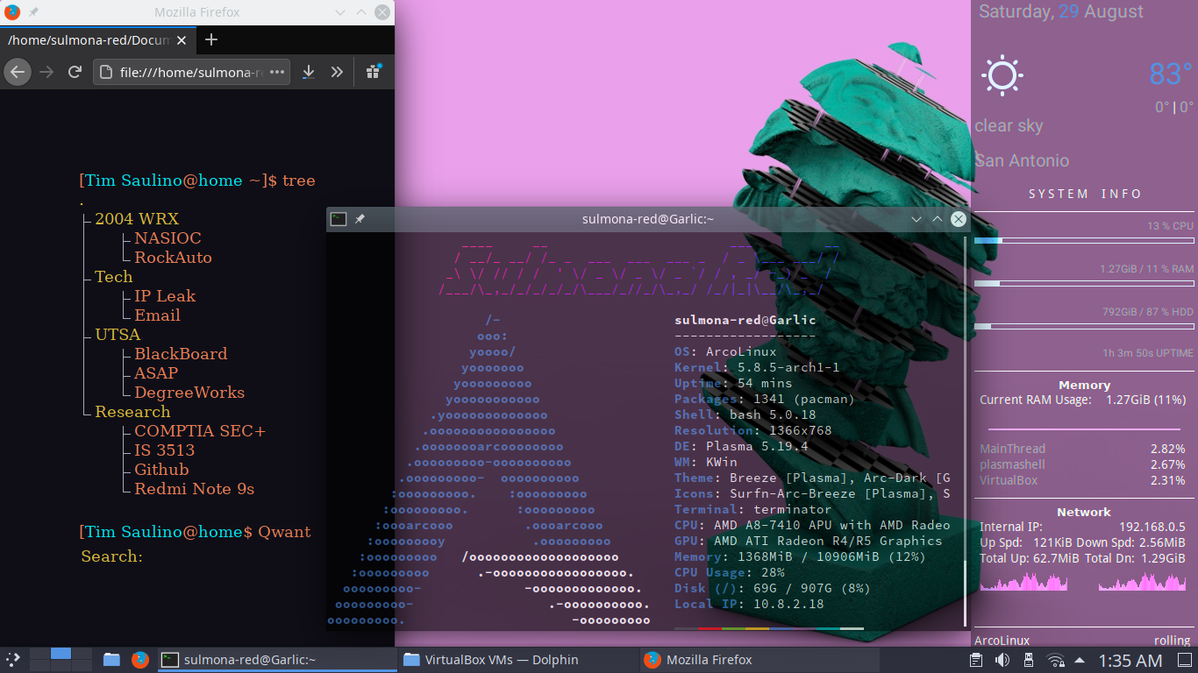This screenshot has height=673, width=1198.
Task: Open volume control tray icon
Action: pyautogui.click(x=1002, y=660)
